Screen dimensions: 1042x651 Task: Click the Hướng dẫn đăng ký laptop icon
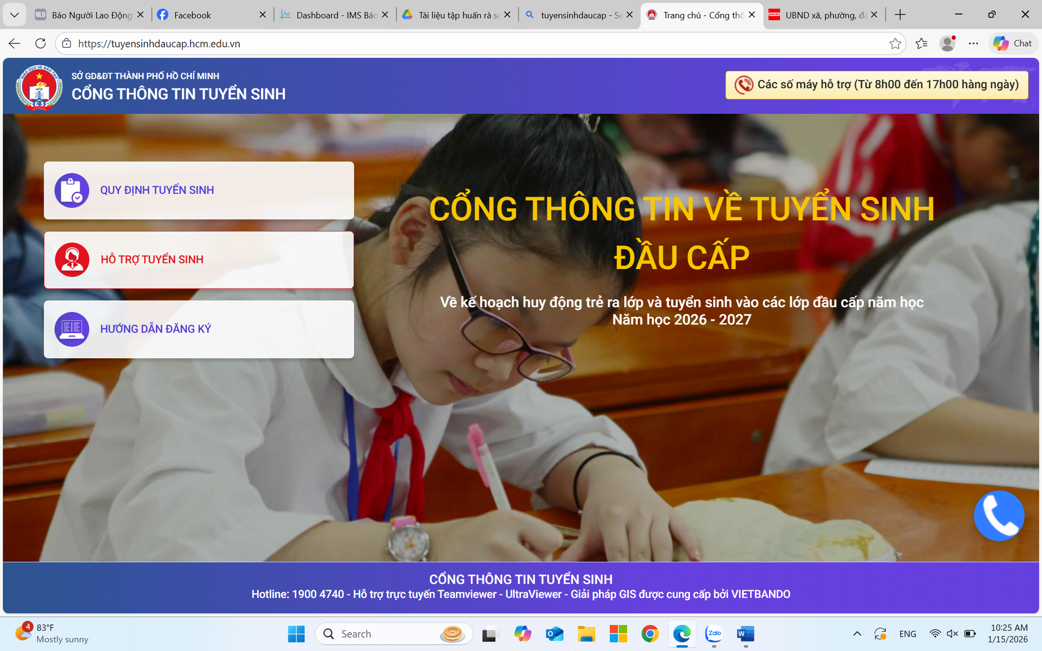pyautogui.click(x=72, y=329)
